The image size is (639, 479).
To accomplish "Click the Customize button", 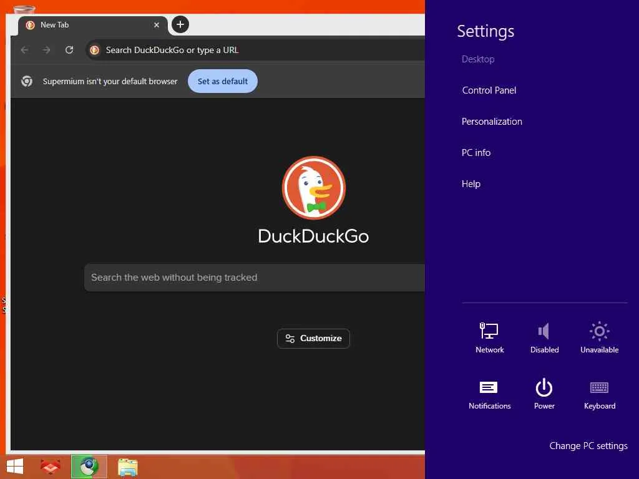I will pyautogui.click(x=313, y=339).
